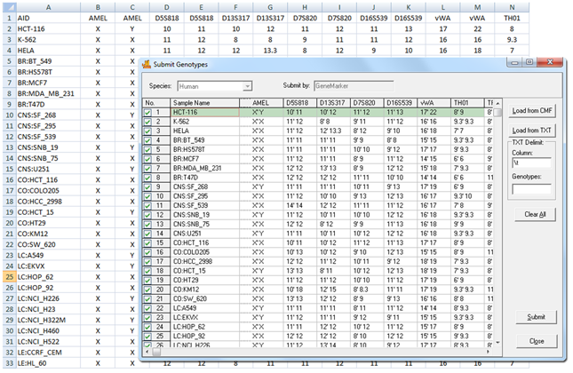Select the LC:HOP_92 sample in dialog
573x373 pixels.
[205, 336]
